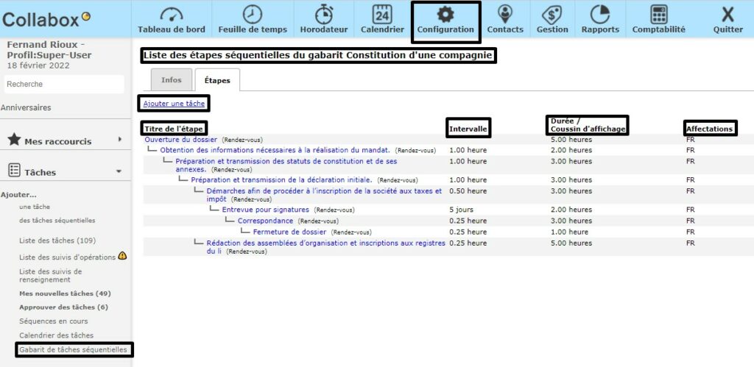Collapse the Tâches section arrow

coord(119,172)
